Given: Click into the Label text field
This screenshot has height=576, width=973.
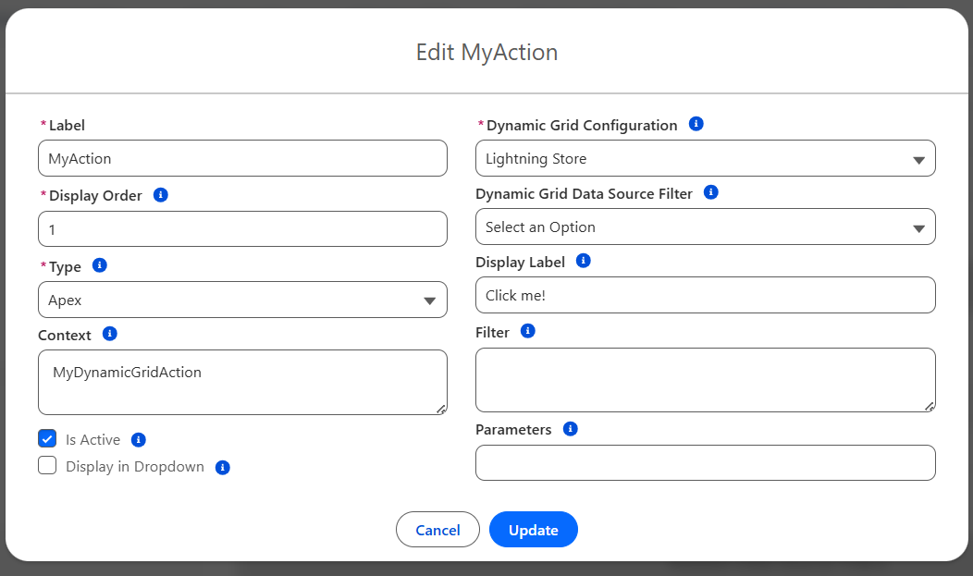Looking at the screenshot, I should point(242,159).
